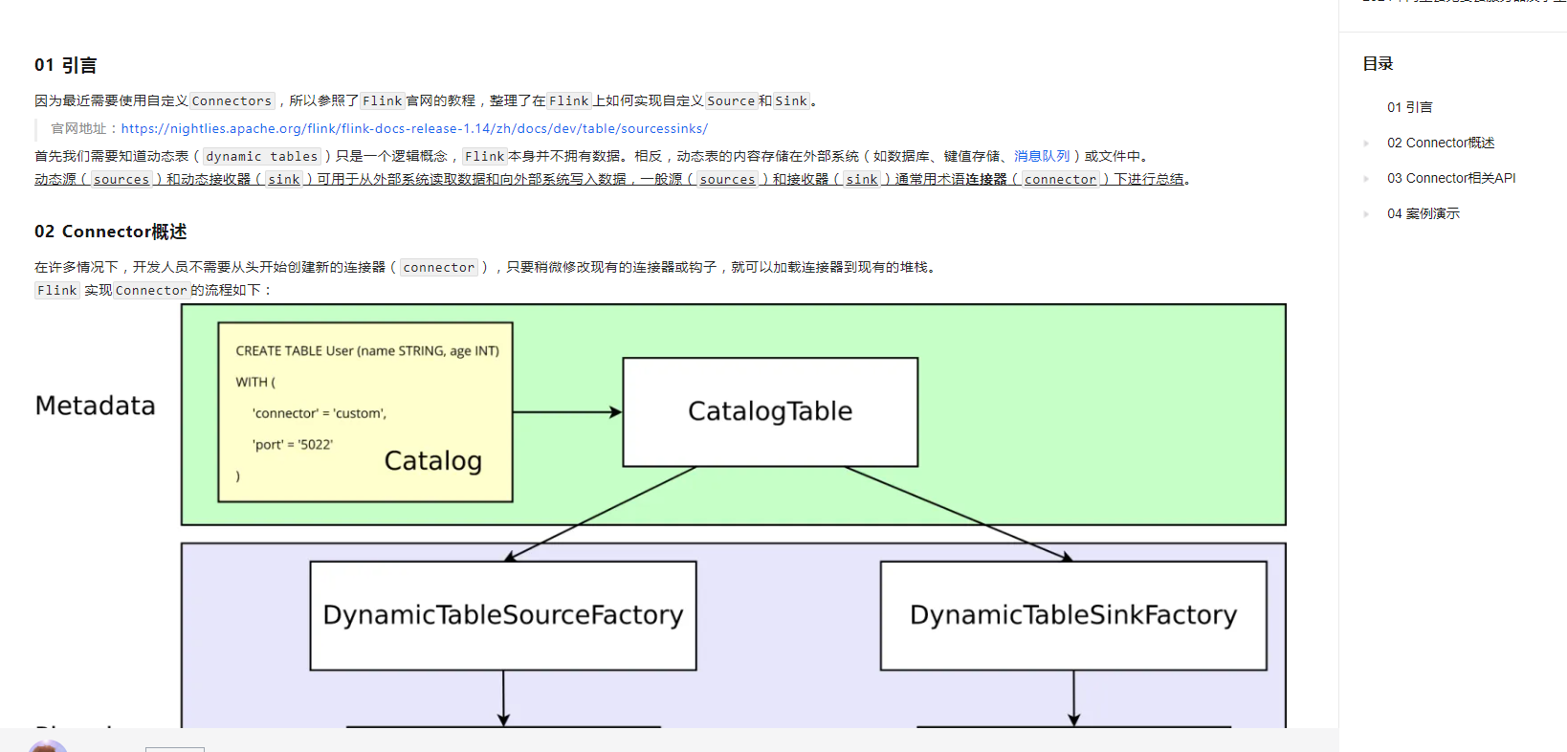
Task: Click the CatalogTable box in the diagram
Action: [770, 411]
